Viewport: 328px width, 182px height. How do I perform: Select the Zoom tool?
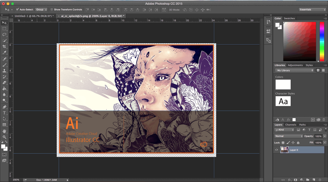4,137
